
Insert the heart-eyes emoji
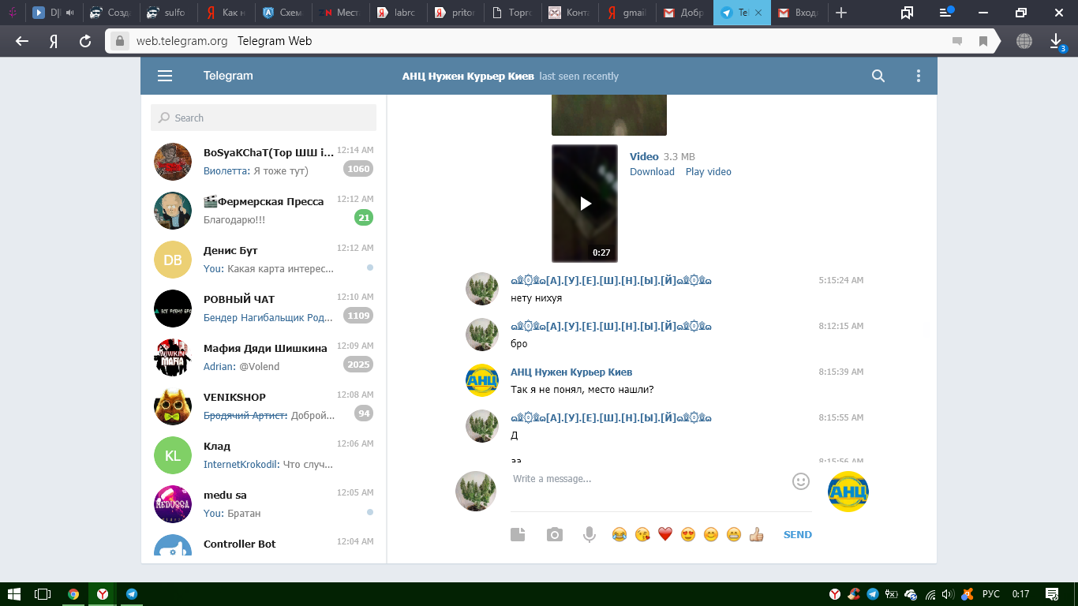[x=688, y=534]
